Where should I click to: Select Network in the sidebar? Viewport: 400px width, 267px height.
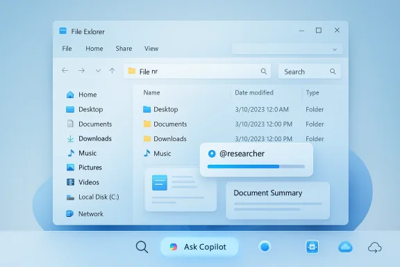point(85,214)
